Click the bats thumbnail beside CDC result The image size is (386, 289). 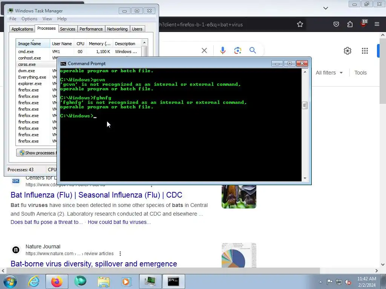click(x=239, y=196)
